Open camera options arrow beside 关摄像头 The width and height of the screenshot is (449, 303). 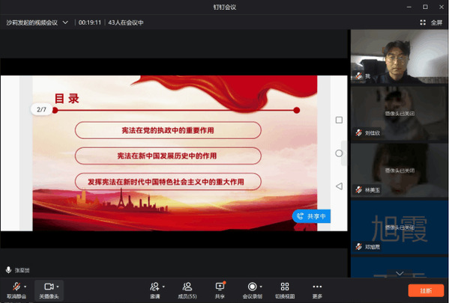click(x=58, y=287)
